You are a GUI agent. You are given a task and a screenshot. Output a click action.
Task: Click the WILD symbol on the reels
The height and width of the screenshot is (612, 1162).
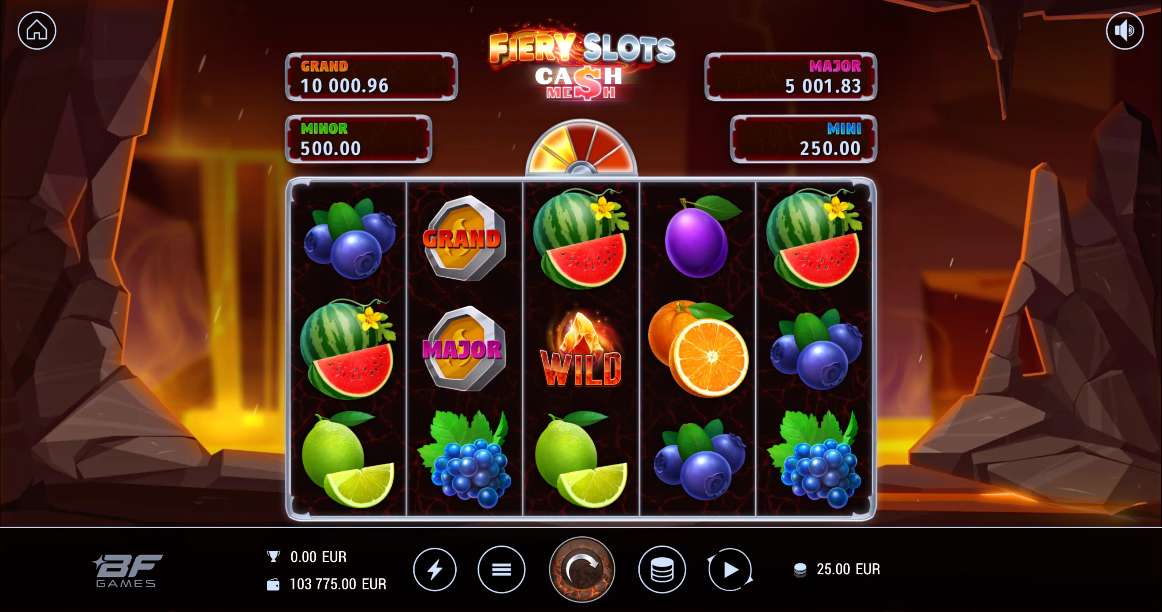coord(581,350)
